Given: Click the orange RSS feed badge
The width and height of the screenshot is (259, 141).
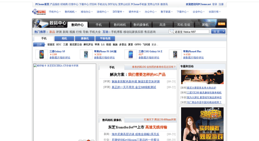Looking at the screenshot, I should pyautogui.click(x=221, y=24).
